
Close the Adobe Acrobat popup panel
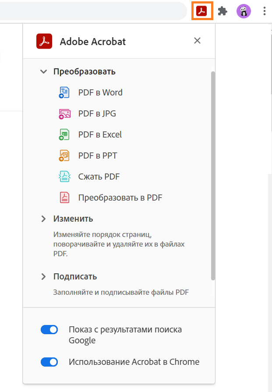point(198,41)
